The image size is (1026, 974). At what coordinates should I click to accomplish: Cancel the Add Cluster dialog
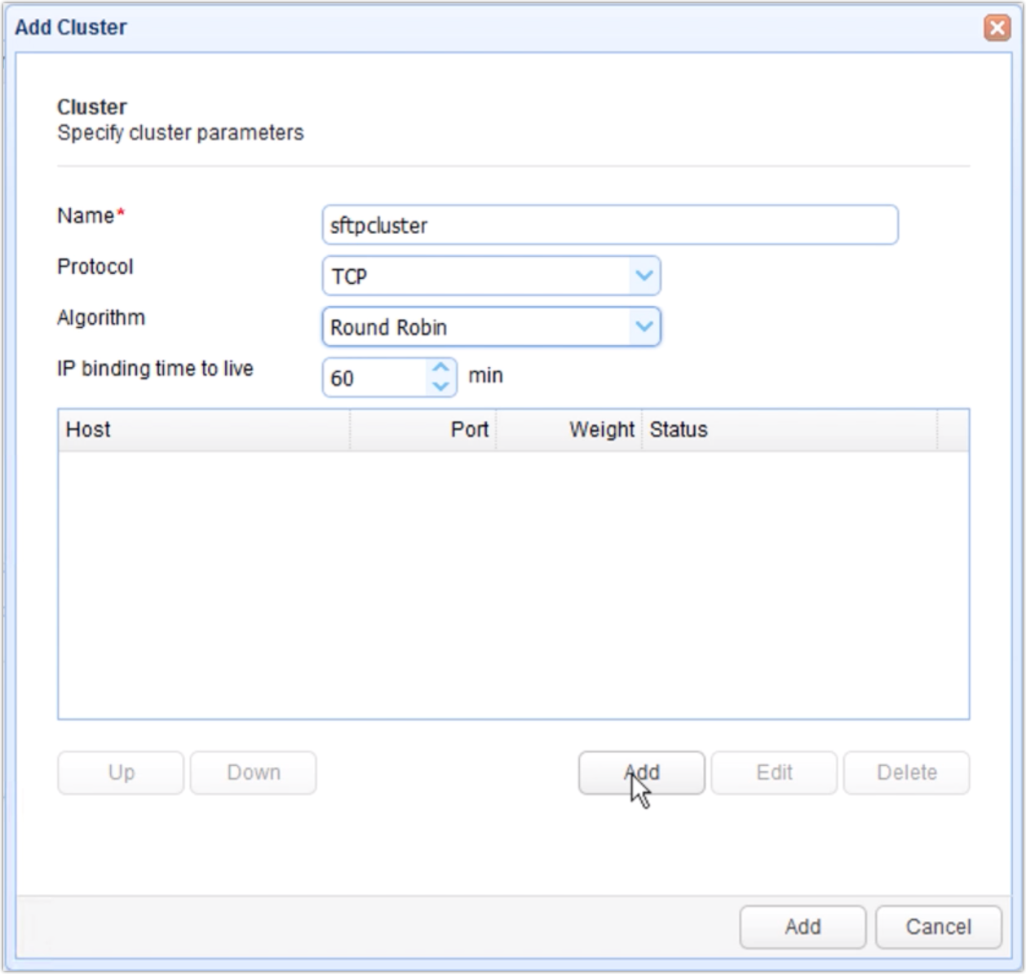point(938,927)
